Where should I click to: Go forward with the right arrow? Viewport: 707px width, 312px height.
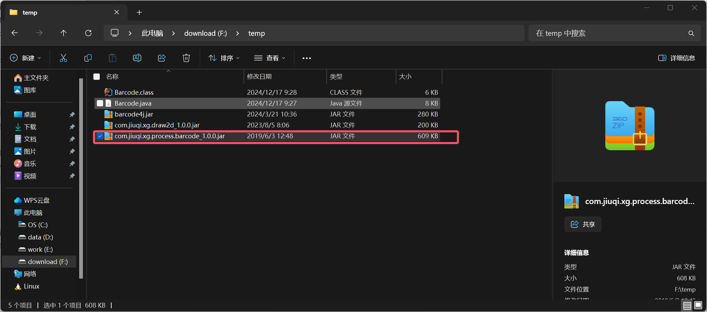[39, 33]
